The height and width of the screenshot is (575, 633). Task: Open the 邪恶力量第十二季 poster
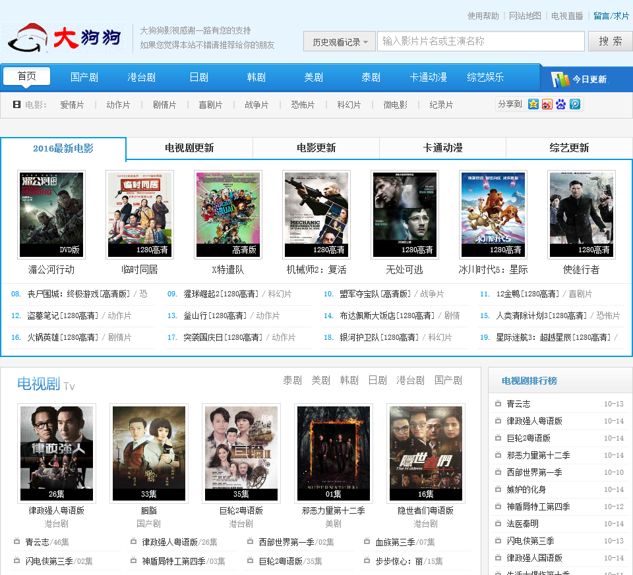pyautogui.click(x=334, y=454)
